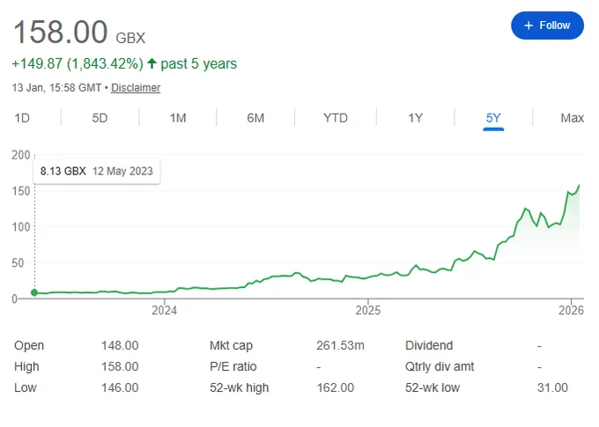This screenshot has width=599, height=427.
Task: Select the 5D time range tab
Action: click(100, 118)
